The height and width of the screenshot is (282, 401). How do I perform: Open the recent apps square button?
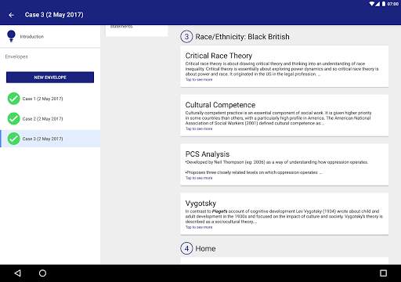tap(383, 273)
